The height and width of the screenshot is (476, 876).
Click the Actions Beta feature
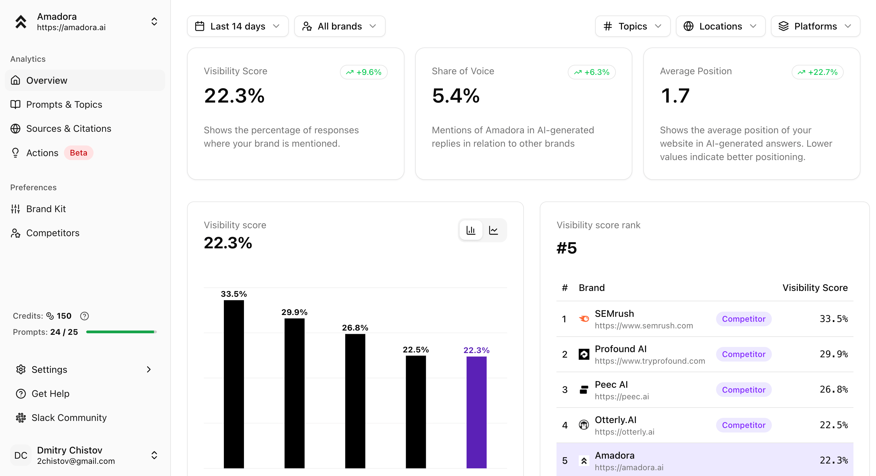coord(43,152)
